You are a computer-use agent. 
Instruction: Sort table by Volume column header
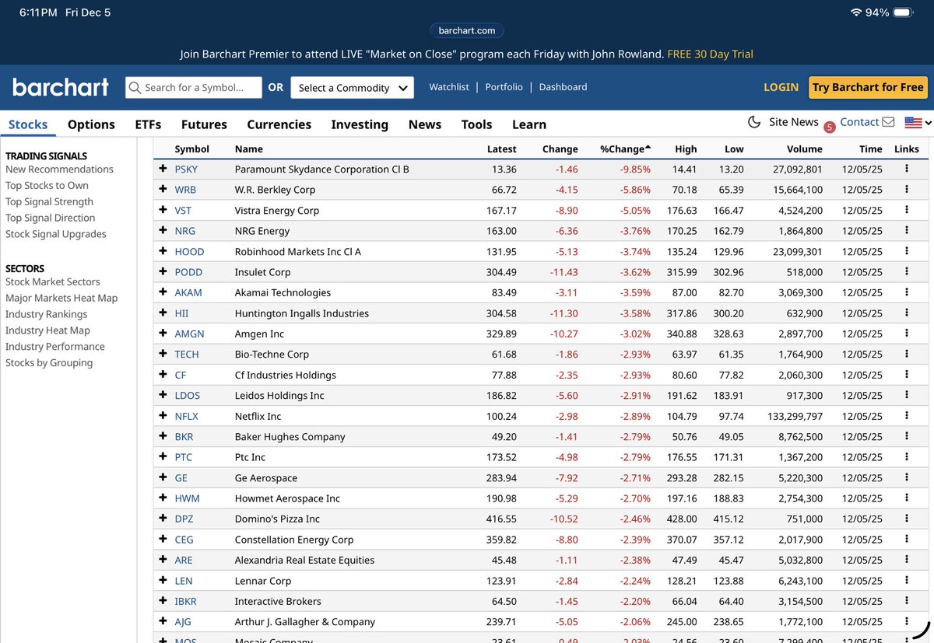tap(805, 149)
